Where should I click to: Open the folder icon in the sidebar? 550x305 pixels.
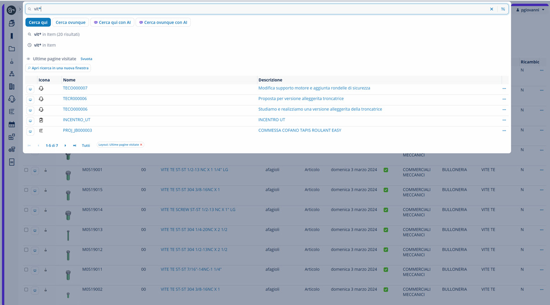[11, 49]
